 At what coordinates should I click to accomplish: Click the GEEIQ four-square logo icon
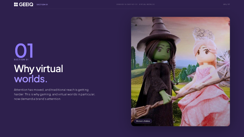[16, 4]
